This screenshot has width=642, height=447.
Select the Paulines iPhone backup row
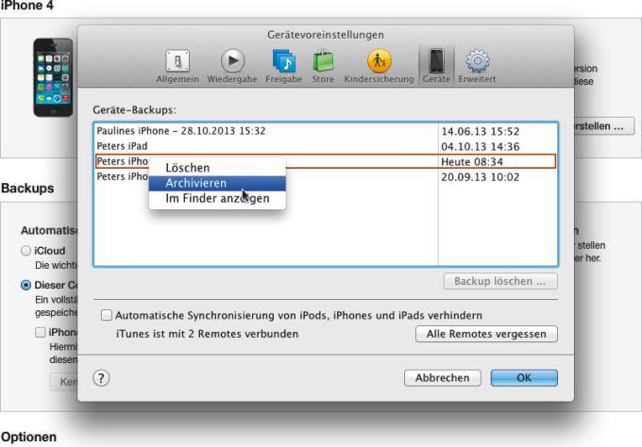click(x=326, y=131)
